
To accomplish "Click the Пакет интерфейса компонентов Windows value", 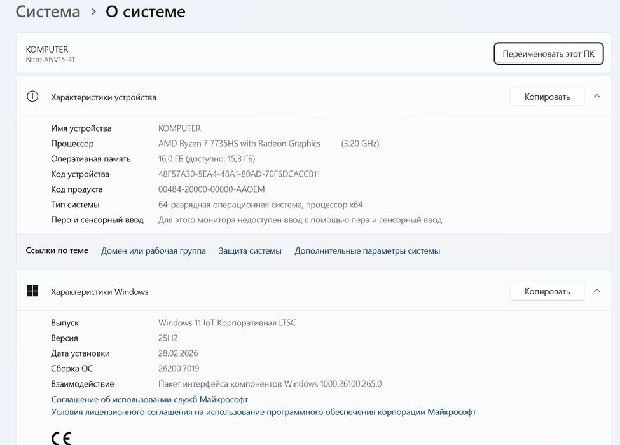I will click(x=270, y=384).
